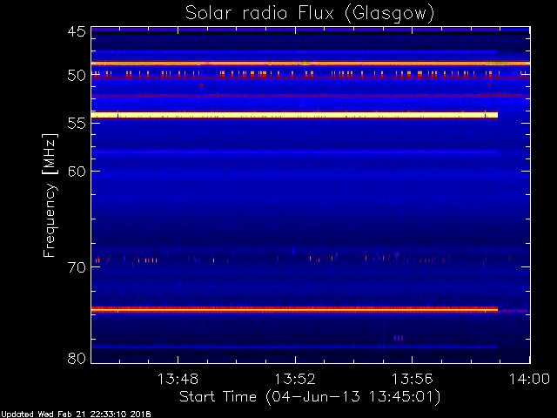
Task: Click the 14:00 time tick label
Action: pos(530,379)
